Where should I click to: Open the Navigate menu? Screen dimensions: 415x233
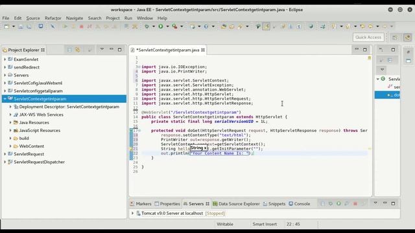click(75, 18)
